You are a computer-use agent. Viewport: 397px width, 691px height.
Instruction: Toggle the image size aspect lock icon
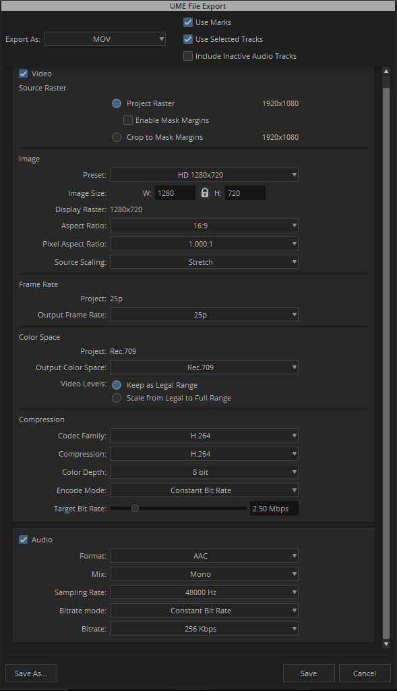[204, 193]
